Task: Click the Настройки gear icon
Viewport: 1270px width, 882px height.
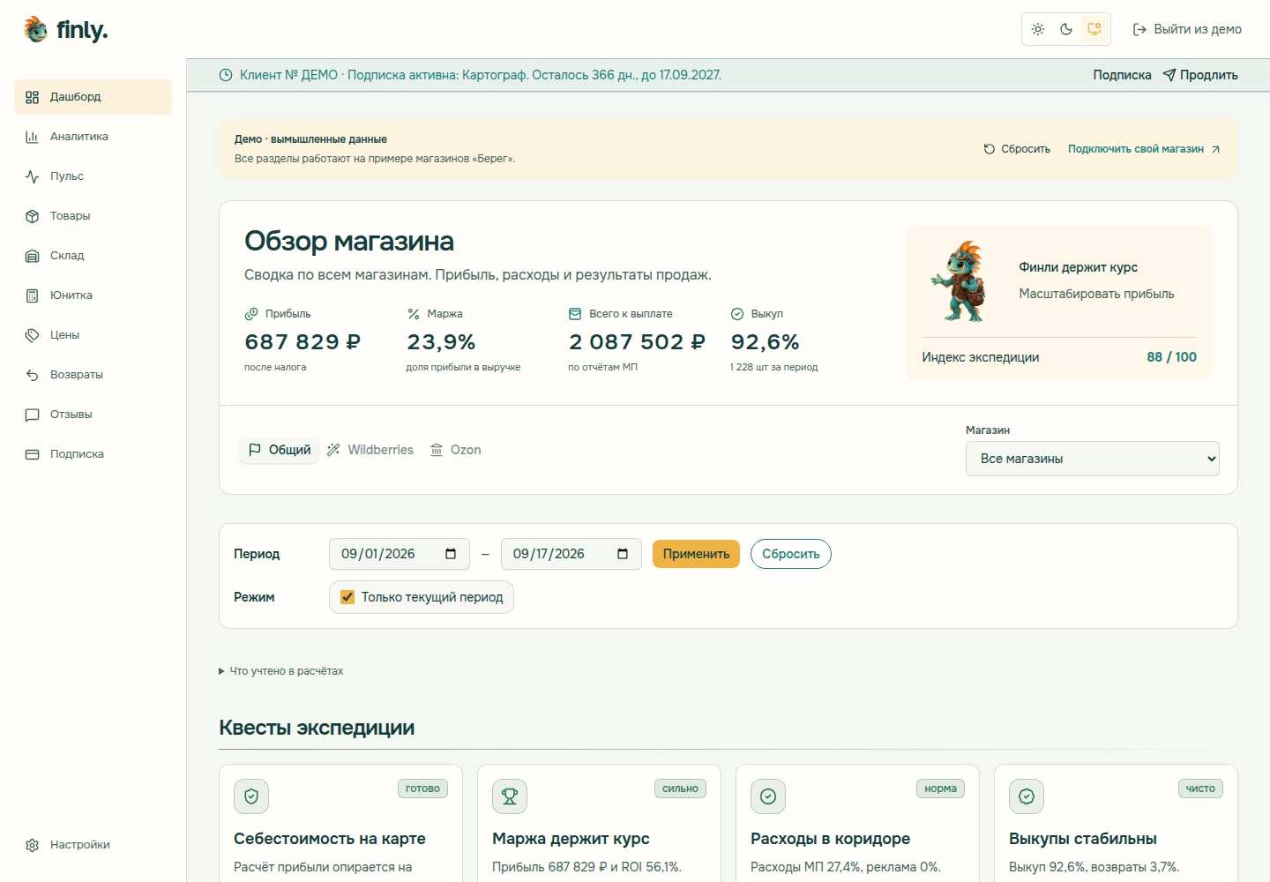Action: (33, 845)
